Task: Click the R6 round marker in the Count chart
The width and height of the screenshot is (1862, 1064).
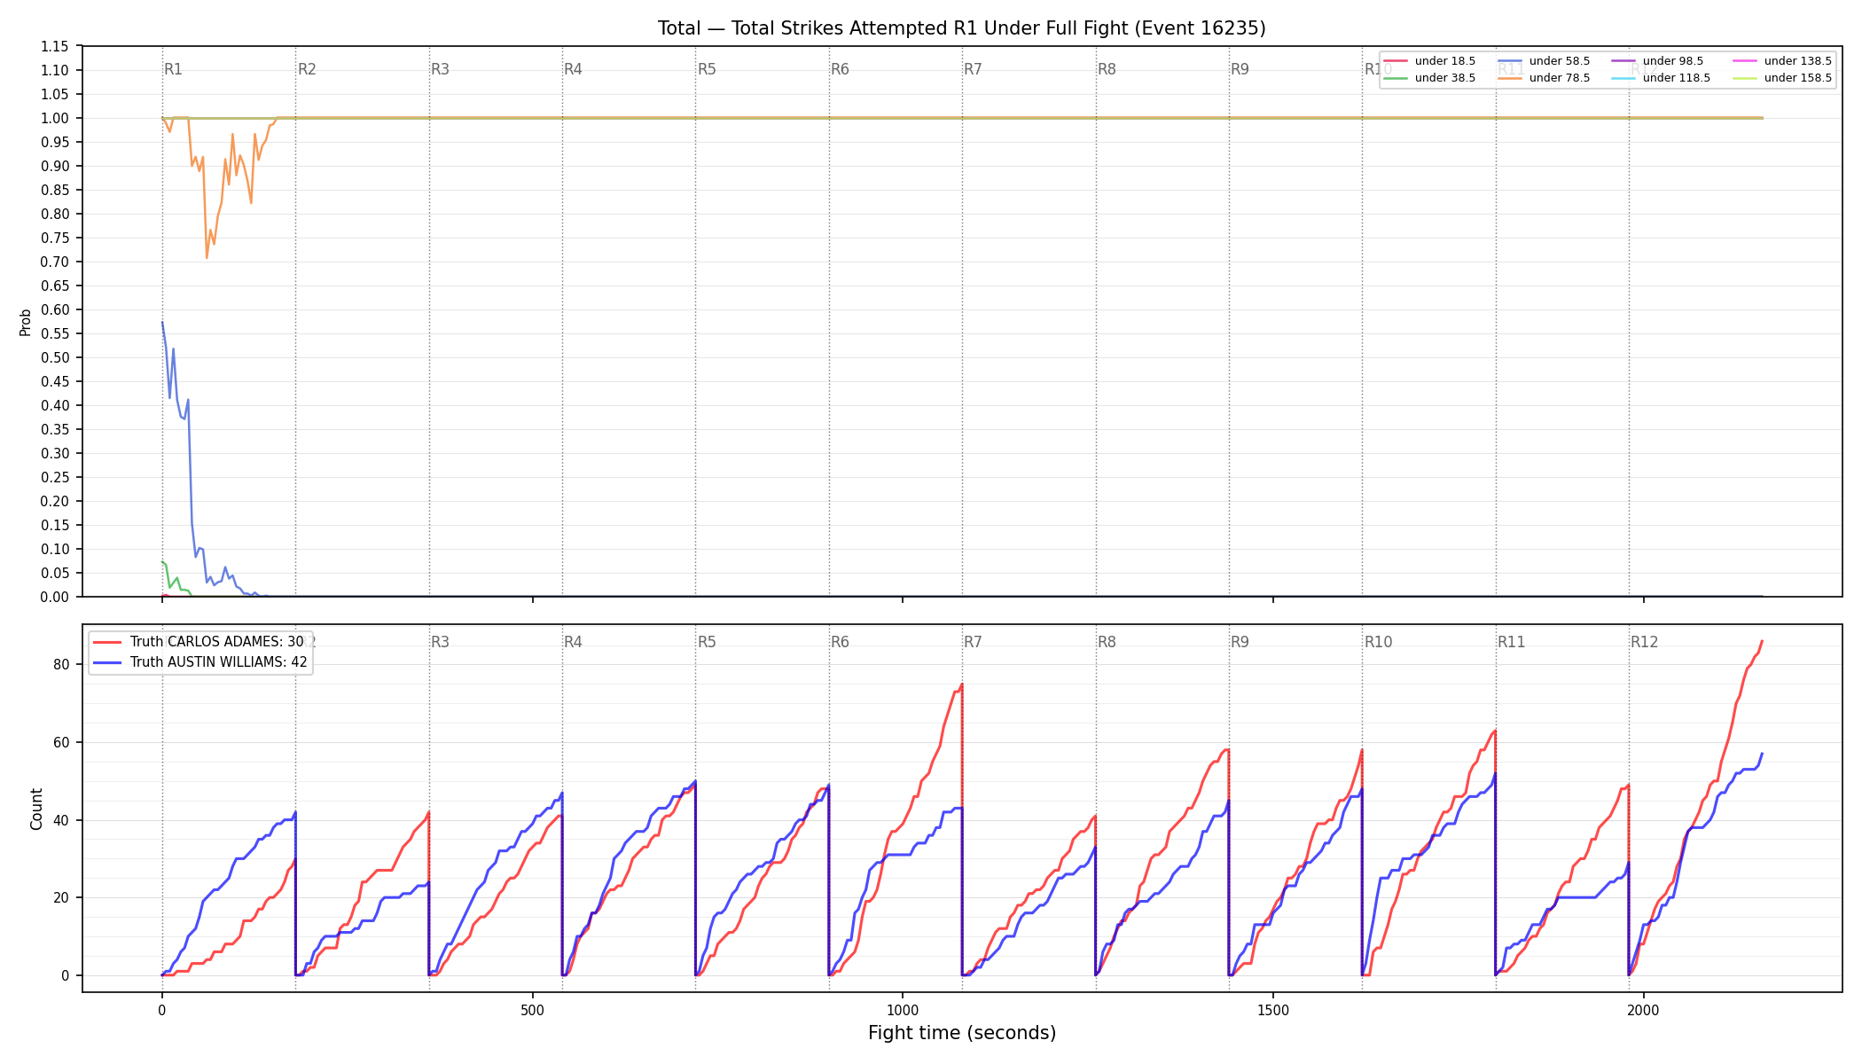Action: (x=841, y=642)
